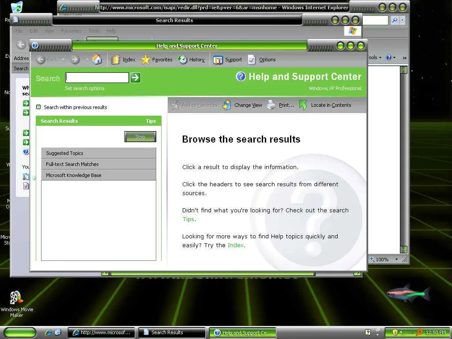Click IE vertical scrollbar down arrow
This screenshot has height=339, width=452.
[404, 249]
